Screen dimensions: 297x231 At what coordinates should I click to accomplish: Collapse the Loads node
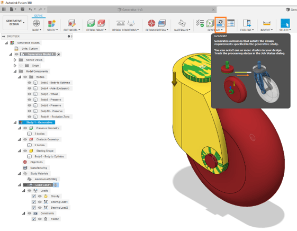pyautogui.click(x=24, y=191)
